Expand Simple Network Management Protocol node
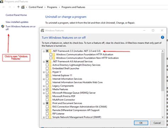Viewport: 168px width, 128px height. [44, 117]
